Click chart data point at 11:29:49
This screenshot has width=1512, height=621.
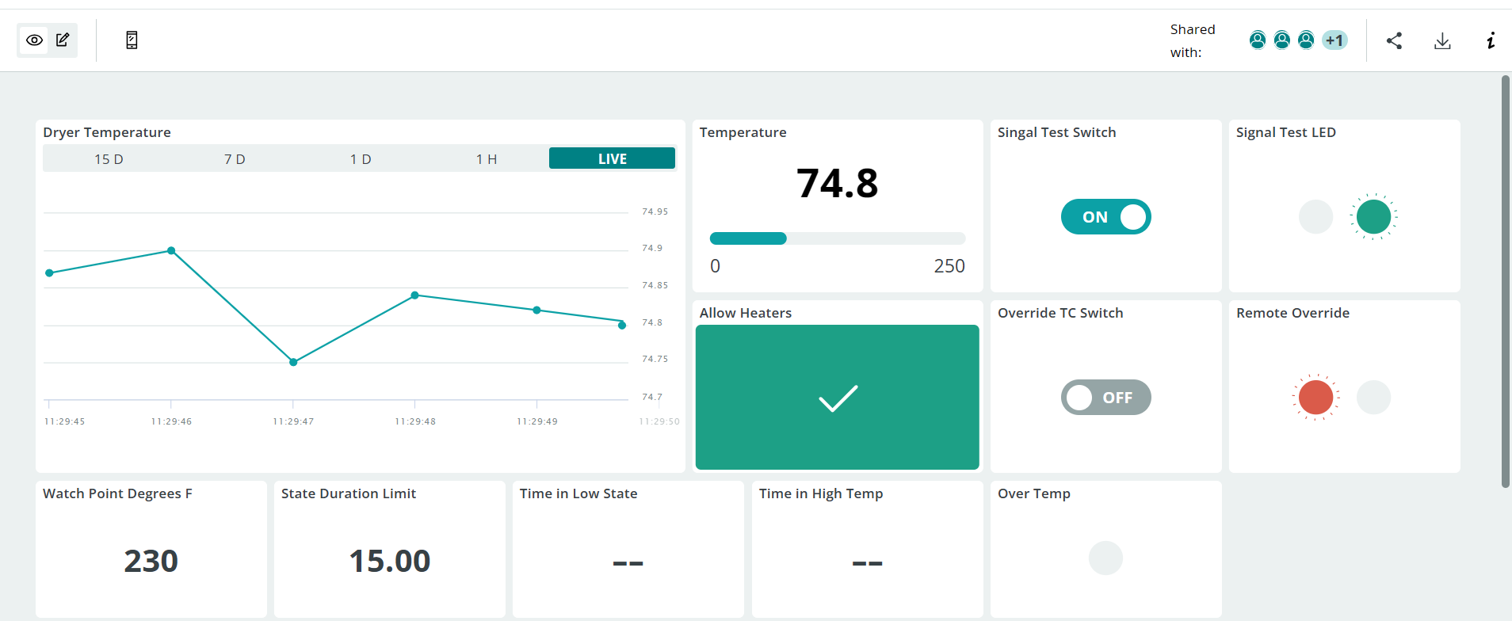tap(536, 310)
